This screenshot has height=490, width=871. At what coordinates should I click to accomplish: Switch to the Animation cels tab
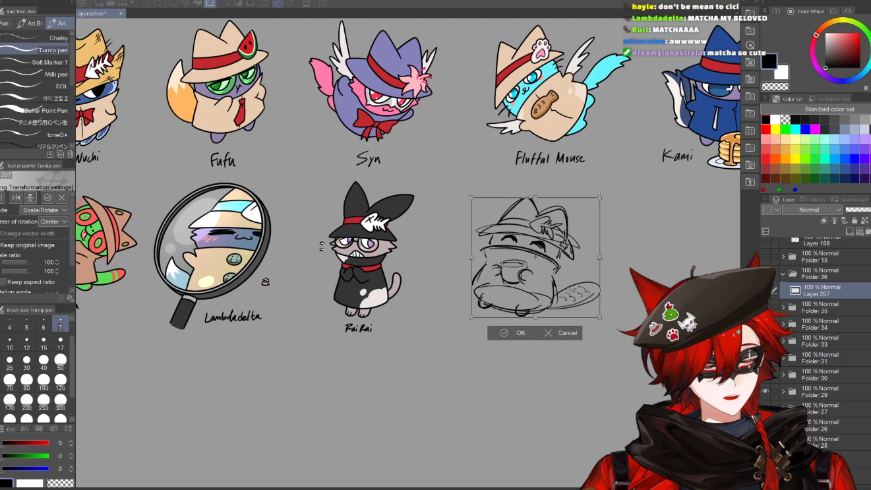827,99
